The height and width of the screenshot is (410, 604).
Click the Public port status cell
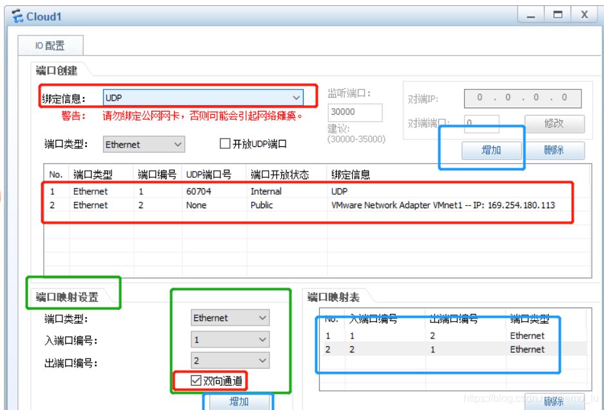coord(262,205)
